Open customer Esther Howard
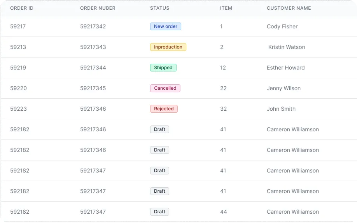 coord(285,68)
